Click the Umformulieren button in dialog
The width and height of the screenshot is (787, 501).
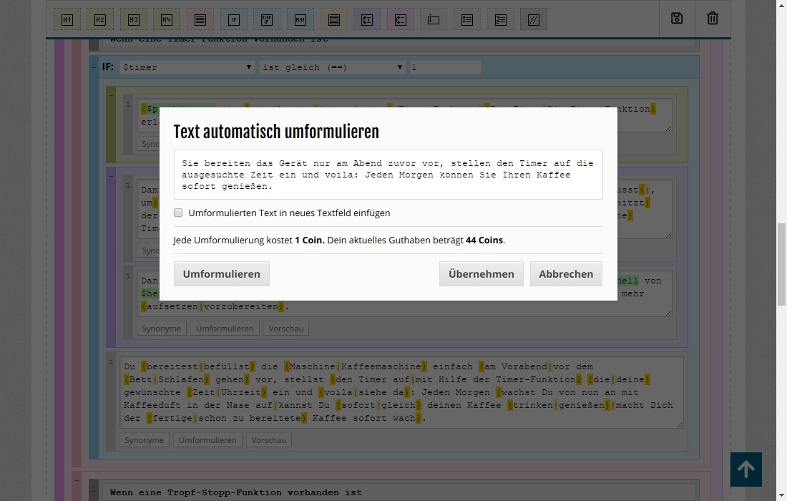pos(222,274)
